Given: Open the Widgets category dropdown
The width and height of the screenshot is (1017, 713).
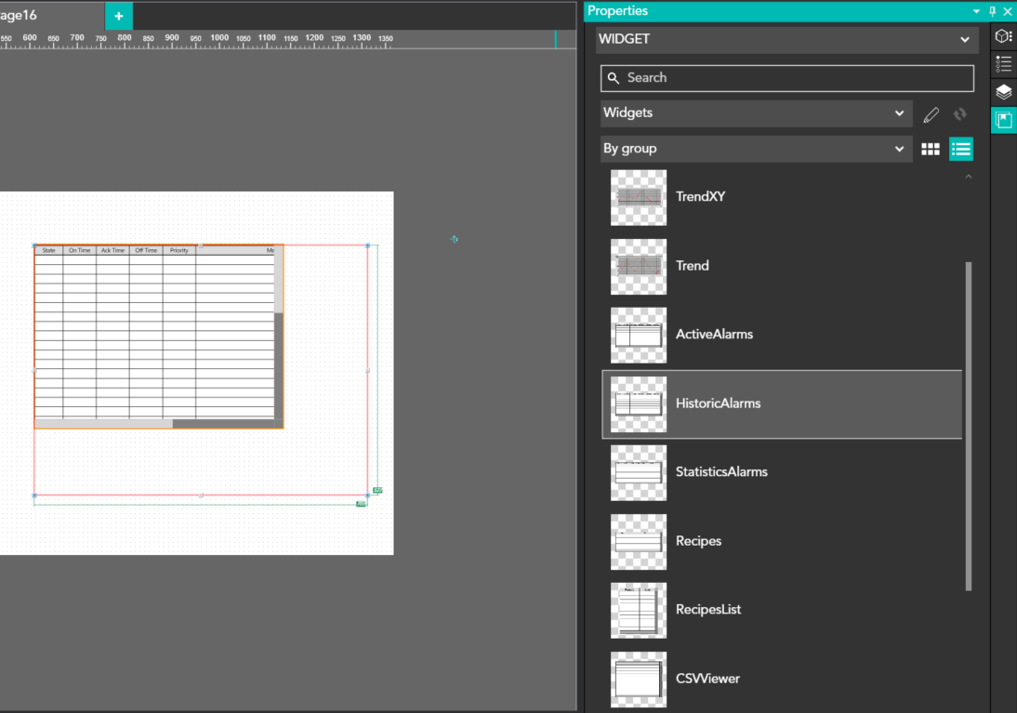Looking at the screenshot, I should [x=755, y=113].
